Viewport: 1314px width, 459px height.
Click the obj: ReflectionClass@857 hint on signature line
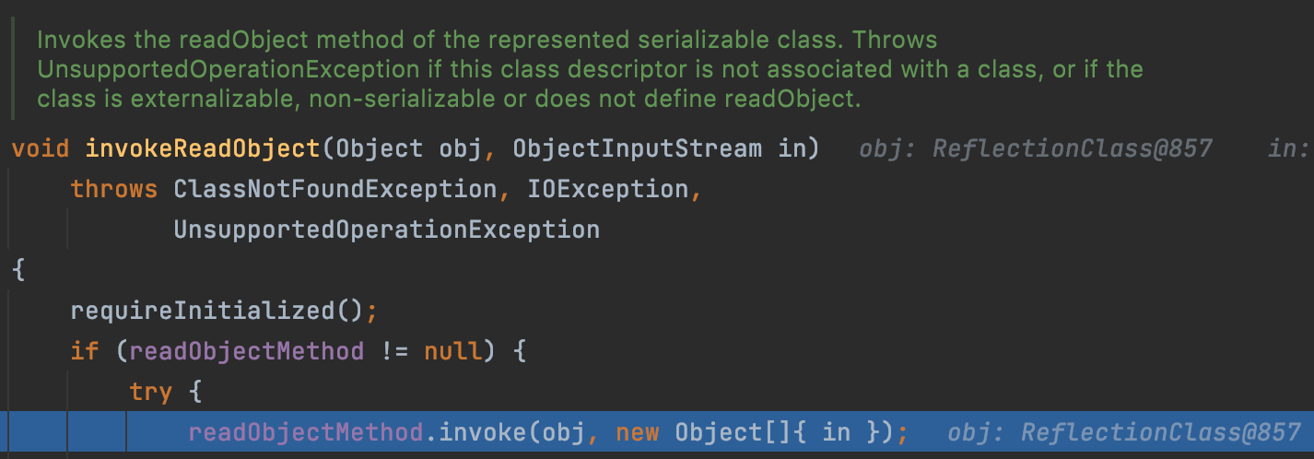[1035, 148]
